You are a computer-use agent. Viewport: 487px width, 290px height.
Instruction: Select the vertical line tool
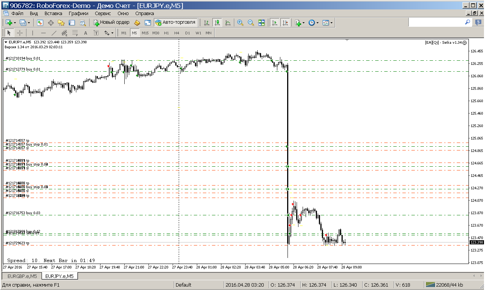pyautogui.click(x=32, y=33)
